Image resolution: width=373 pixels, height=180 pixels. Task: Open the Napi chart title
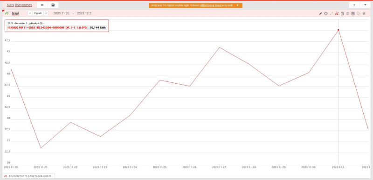coord(15,13)
